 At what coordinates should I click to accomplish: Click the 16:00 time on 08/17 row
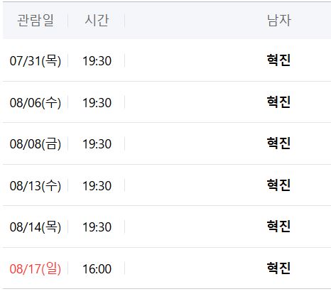click(x=97, y=269)
